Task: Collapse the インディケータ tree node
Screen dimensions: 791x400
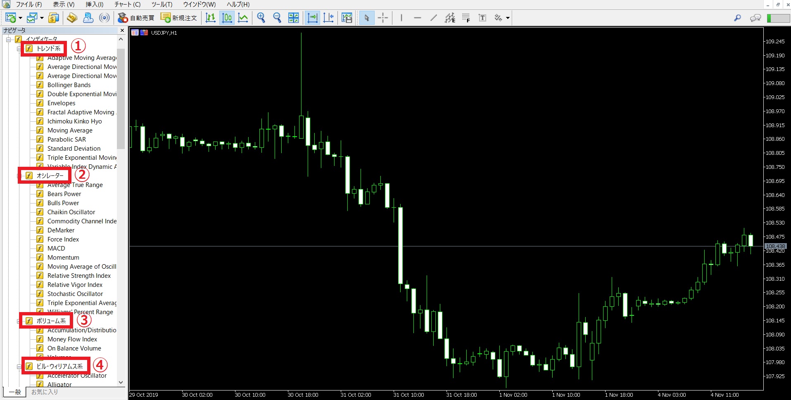Action: [x=8, y=40]
